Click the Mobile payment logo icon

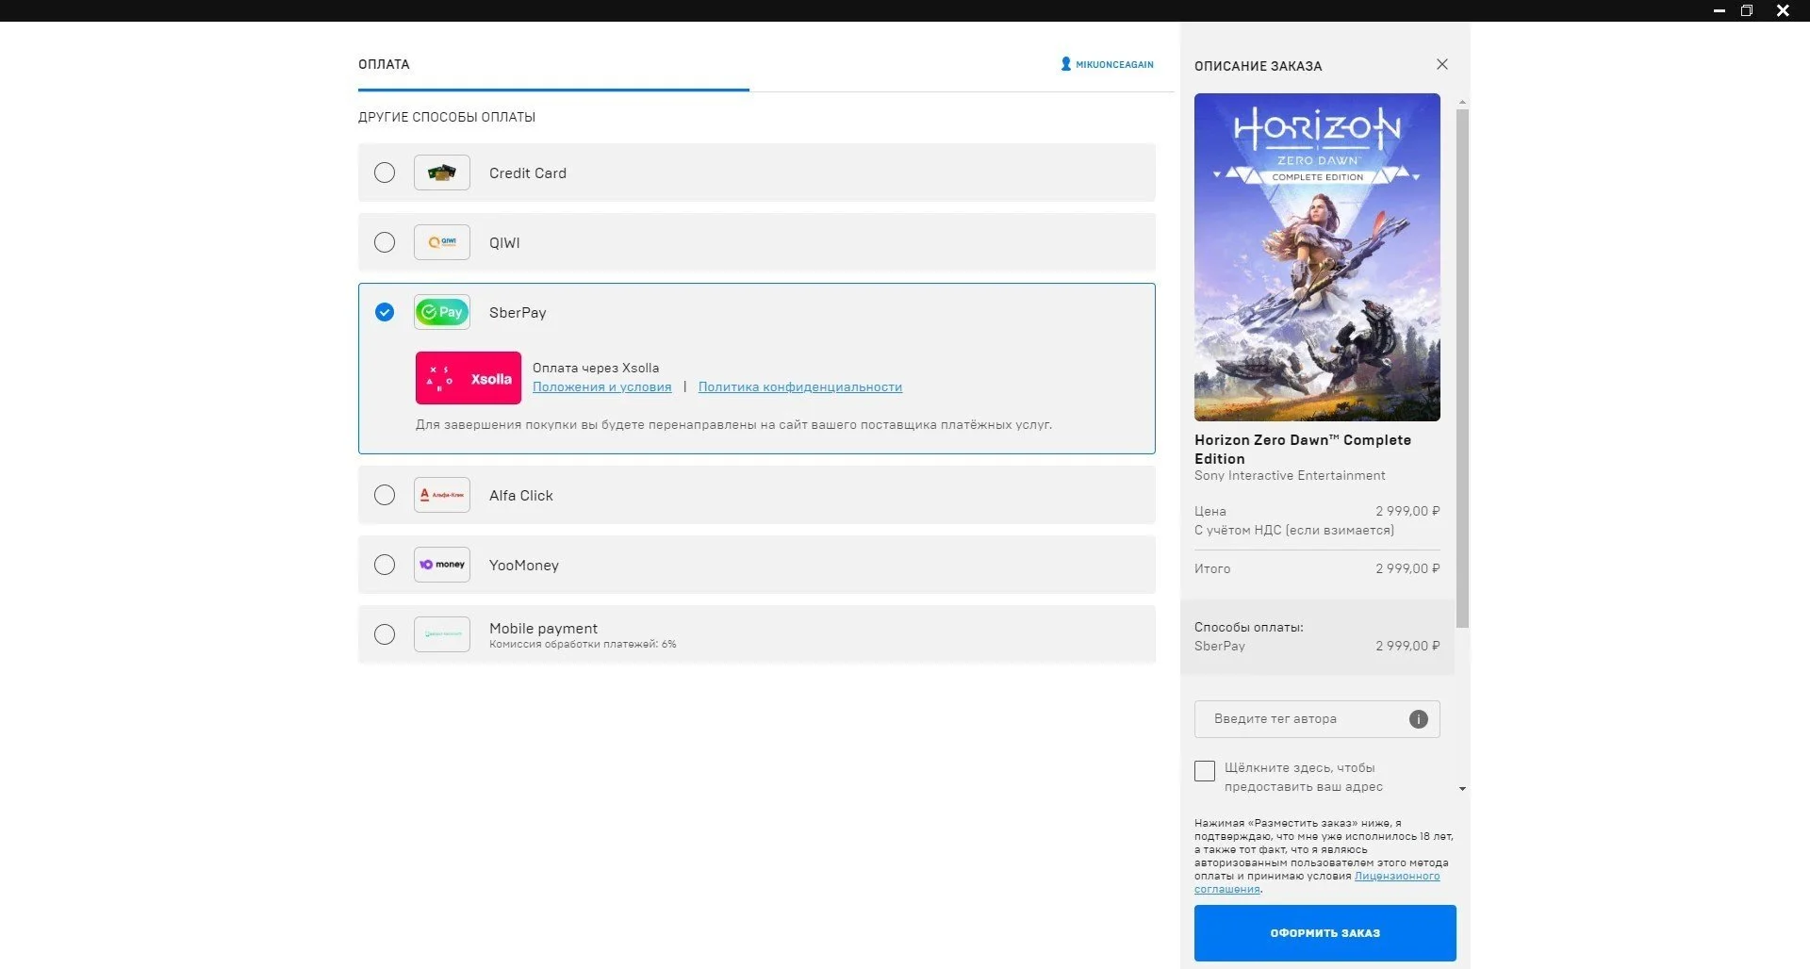(442, 634)
